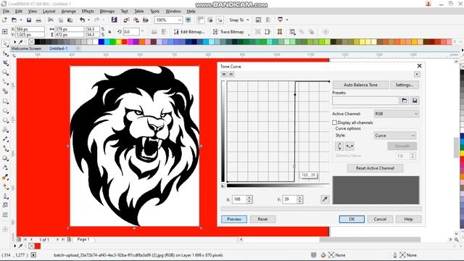Click the Import icon
Viewport: 464px width, 261px height.
pyautogui.click(x=126, y=20)
